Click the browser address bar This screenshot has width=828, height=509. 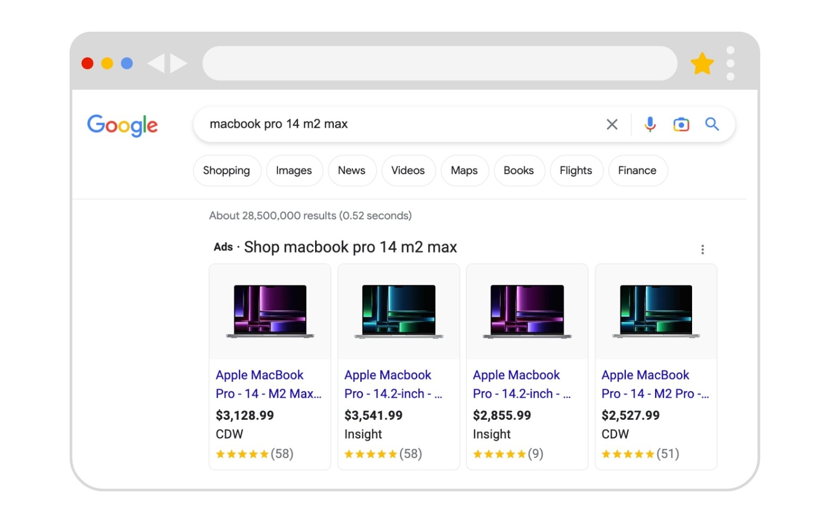[x=440, y=63]
